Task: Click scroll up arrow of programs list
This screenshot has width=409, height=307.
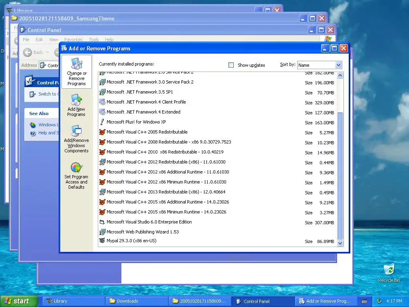Action: (340, 76)
